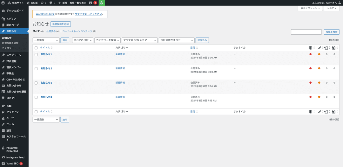Filter by コーナーストーンコンテンツ
Screen dimensions: 343x167
[x=77, y=31]
